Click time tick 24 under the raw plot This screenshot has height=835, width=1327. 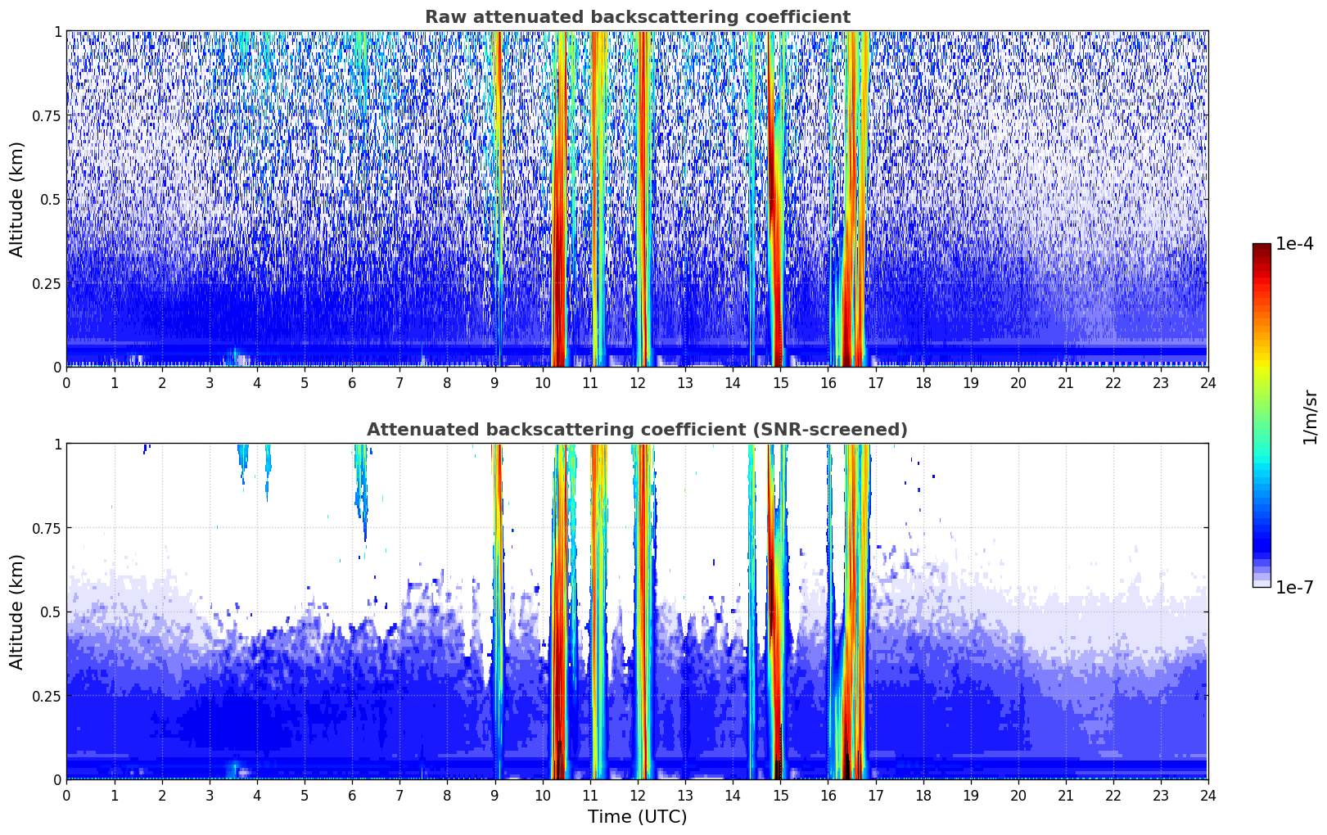[x=1208, y=382]
